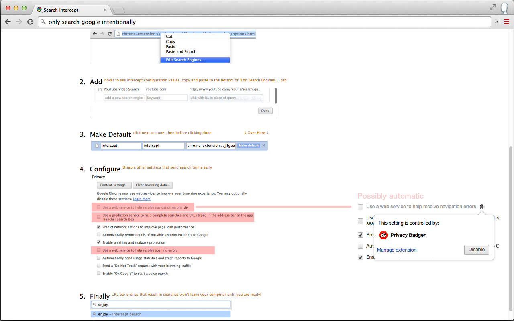Click the 'Add a new search engine' field
The width and height of the screenshot is (514, 321).
(124, 98)
